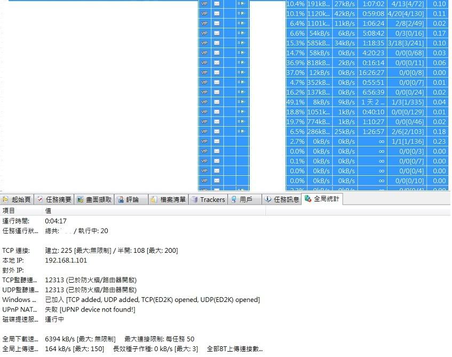Open the 任務訊息 tab

[282, 199]
